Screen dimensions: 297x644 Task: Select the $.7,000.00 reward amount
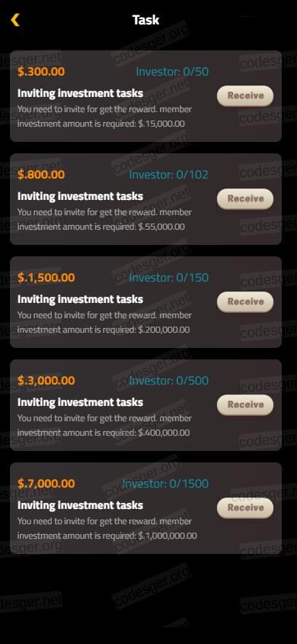point(46,485)
